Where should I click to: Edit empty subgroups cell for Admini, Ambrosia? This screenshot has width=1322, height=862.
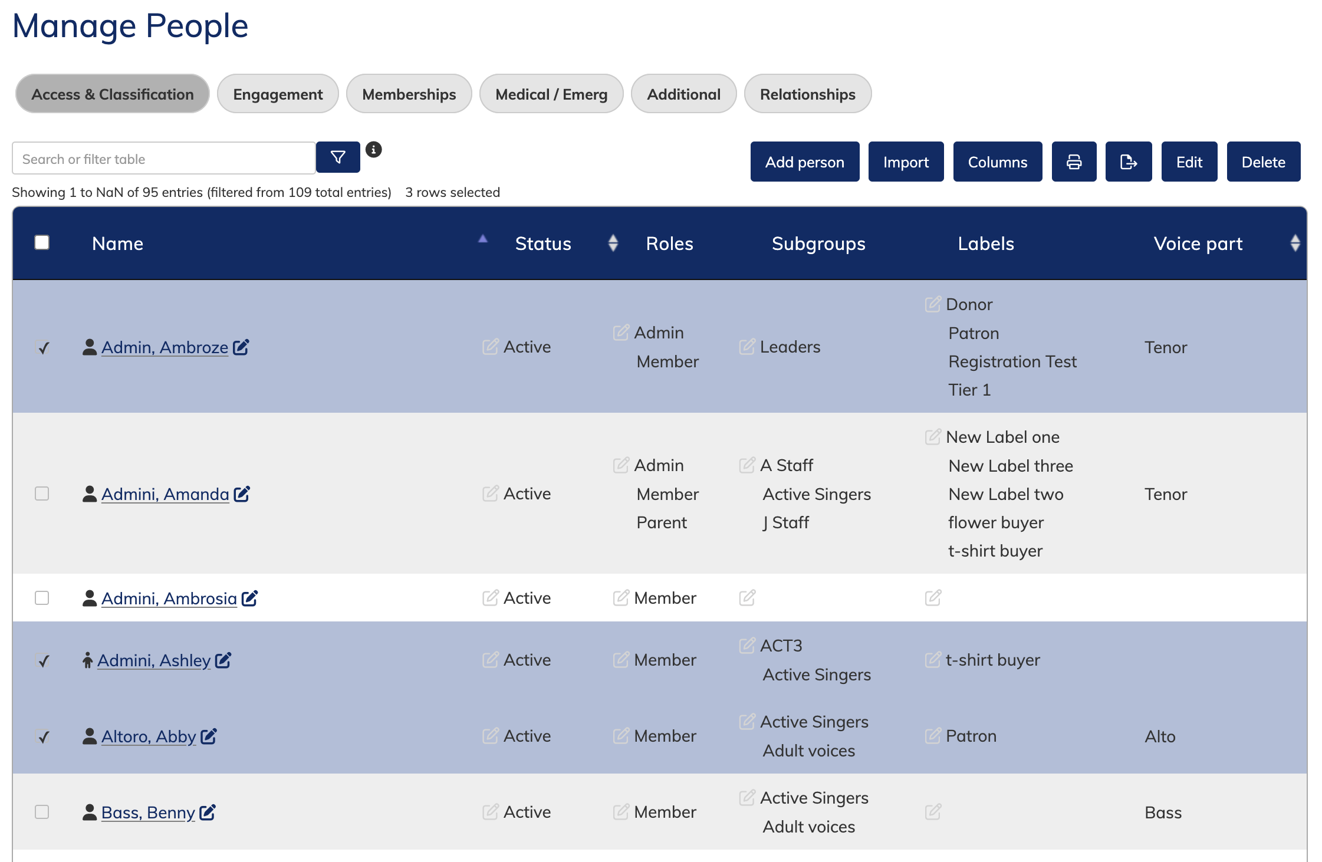[747, 598]
